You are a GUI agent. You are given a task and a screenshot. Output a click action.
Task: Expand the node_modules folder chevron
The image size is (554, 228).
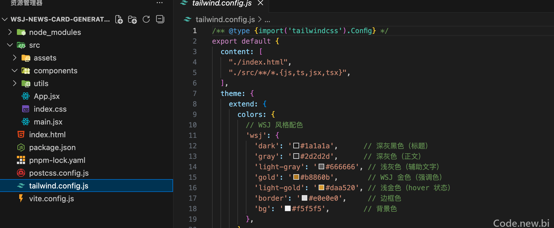(x=10, y=32)
